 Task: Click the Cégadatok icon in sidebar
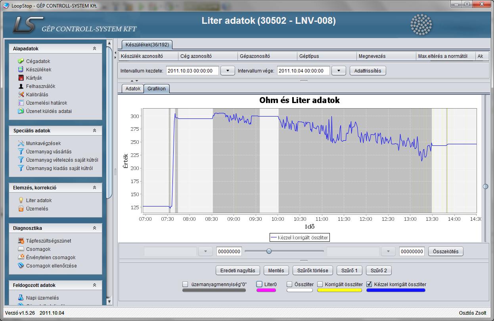(21, 61)
